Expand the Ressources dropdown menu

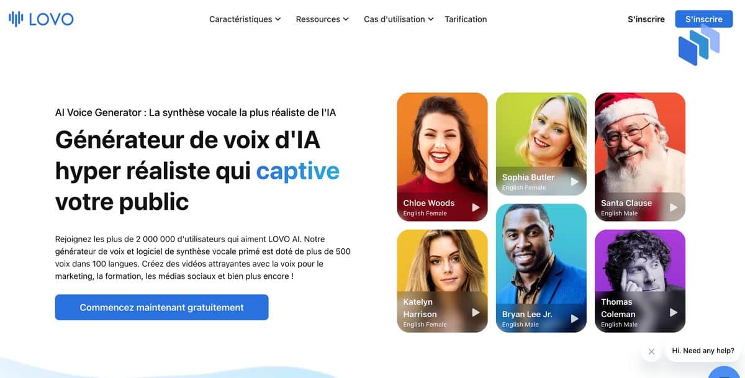pyautogui.click(x=322, y=19)
